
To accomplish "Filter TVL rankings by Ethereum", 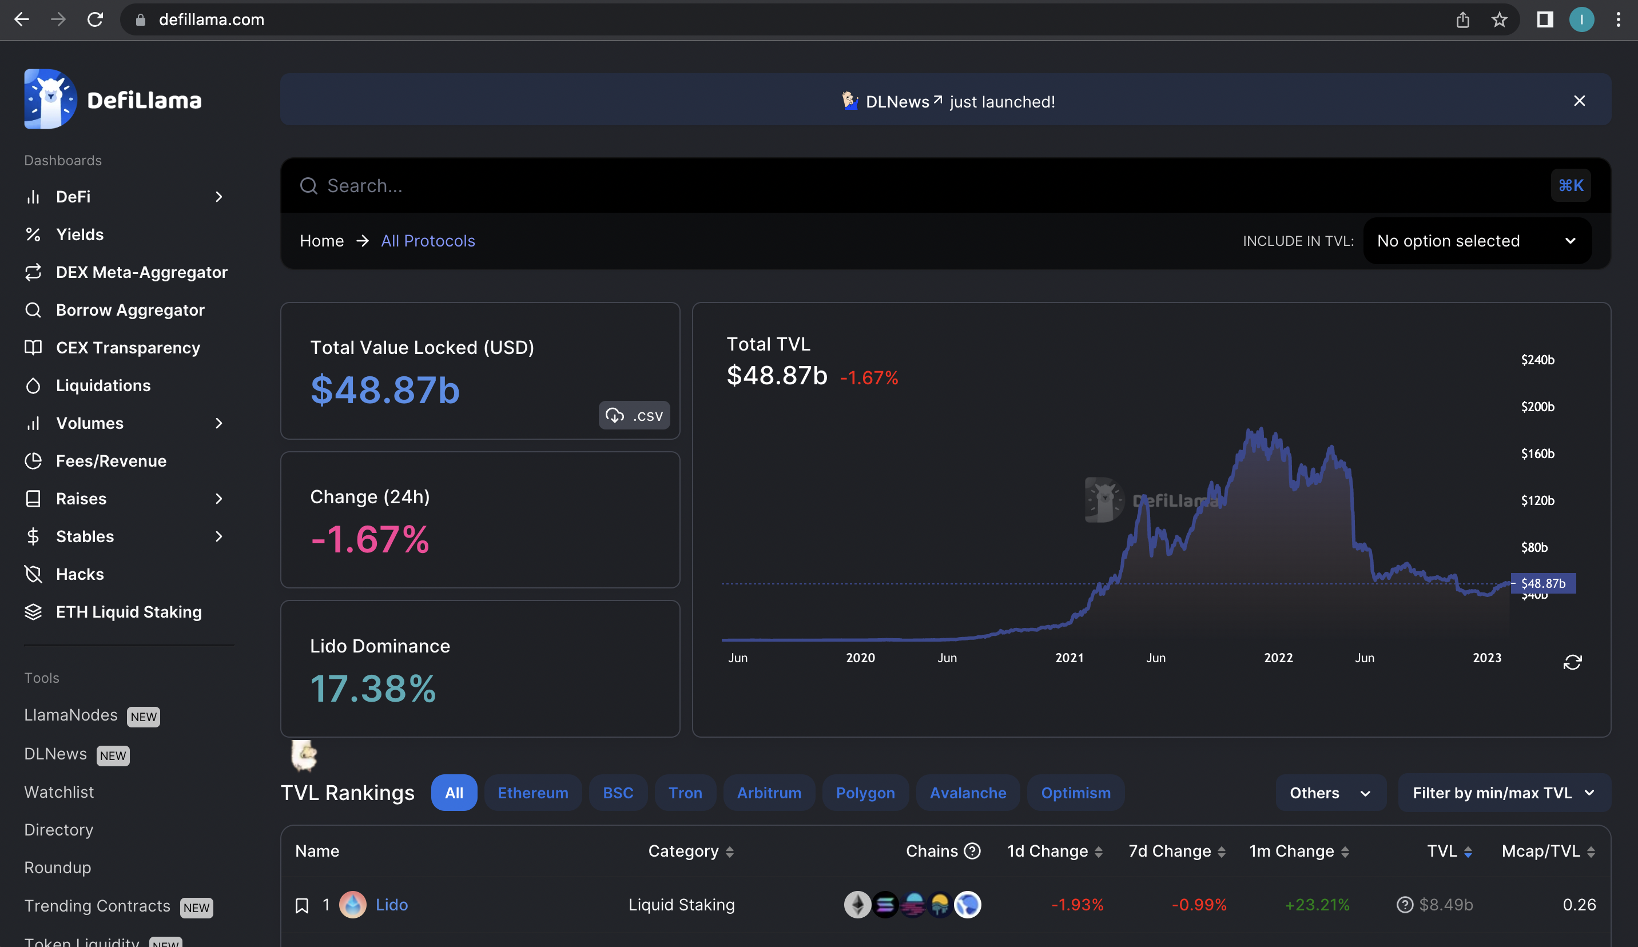I will pyautogui.click(x=533, y=793).
